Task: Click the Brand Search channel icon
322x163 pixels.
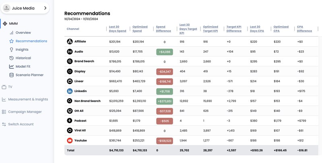Action: click(70, 62)
